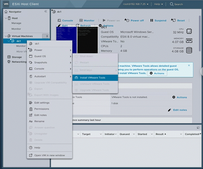Click the Completed column header
The height and width of the screenshot is (169, 203).
pos(192,134)
